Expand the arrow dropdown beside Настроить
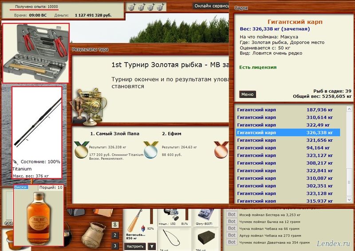The width and height of the screenshot is (355, 251). coord(152,246)
